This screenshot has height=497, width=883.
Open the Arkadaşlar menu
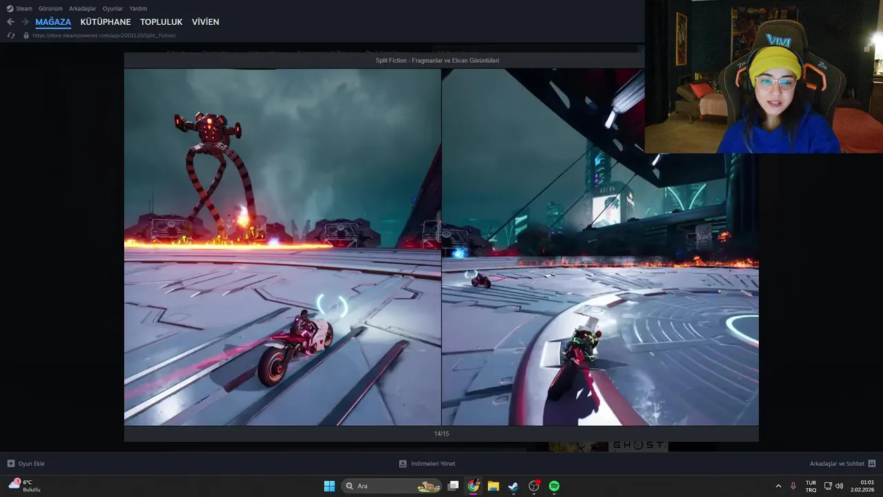pos(83,8)
